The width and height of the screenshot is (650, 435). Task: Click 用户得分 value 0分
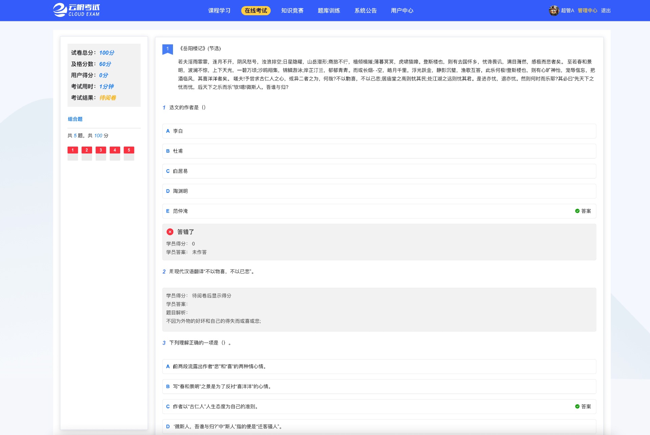coord(104,75)
